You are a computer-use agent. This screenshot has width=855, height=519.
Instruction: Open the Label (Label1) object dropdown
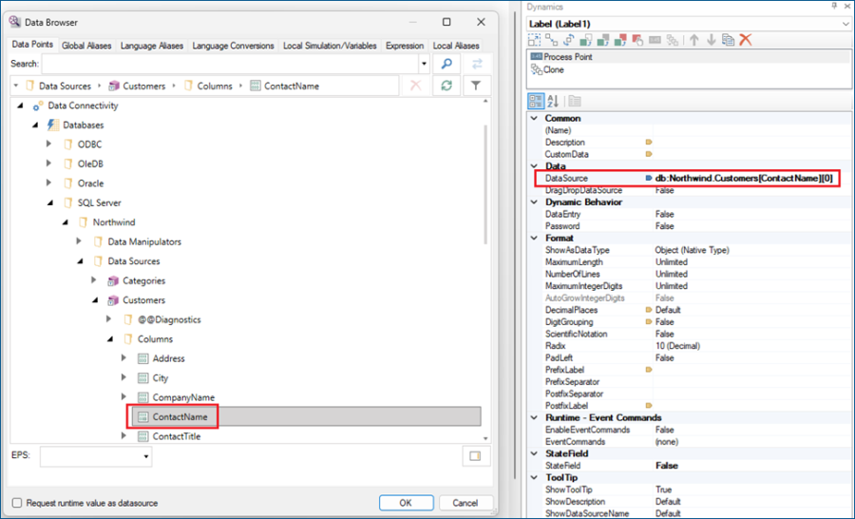tap(845, 23)
